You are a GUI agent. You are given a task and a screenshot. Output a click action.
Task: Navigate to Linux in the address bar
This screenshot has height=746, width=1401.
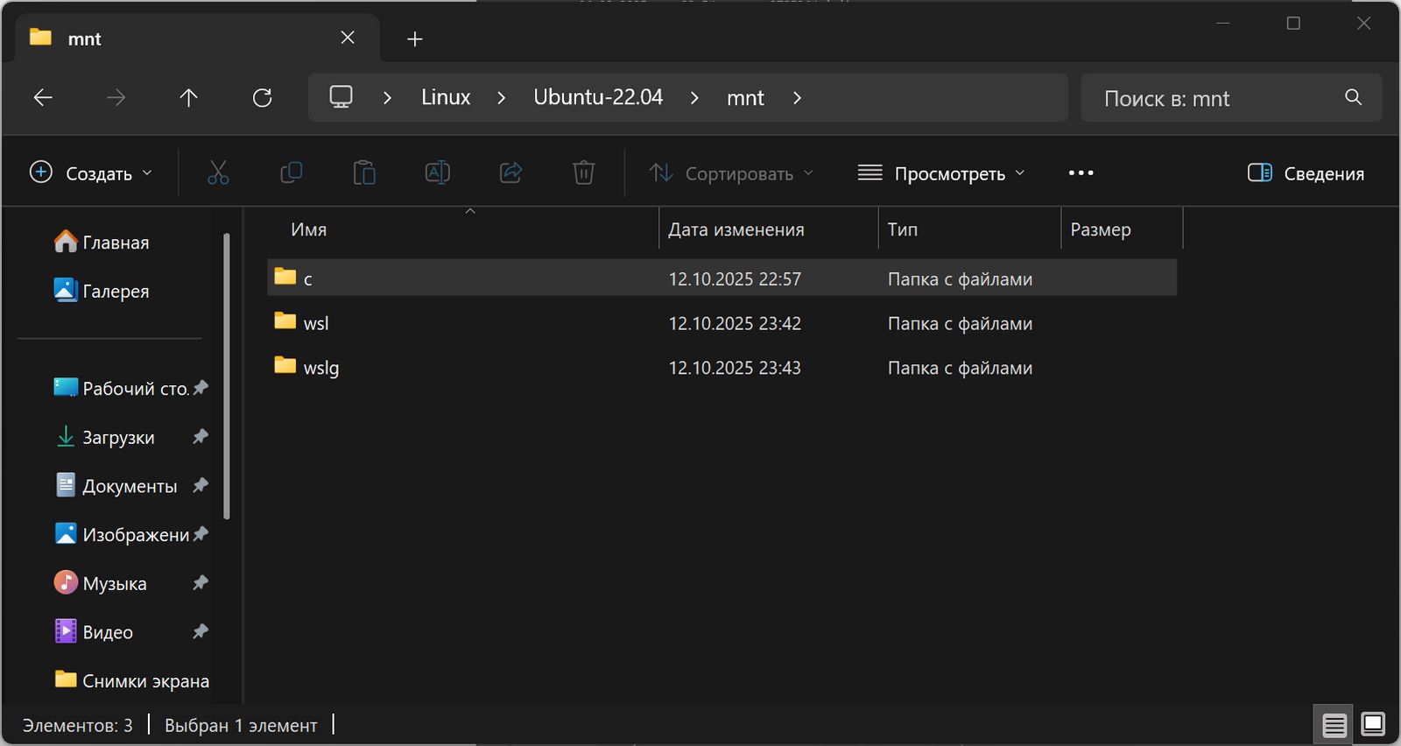coord(446,98)
